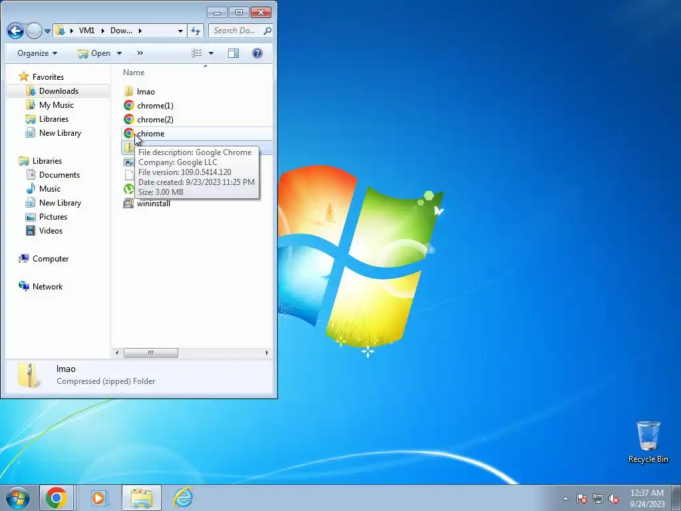Viewport: 681px width, 511px height.
Task: Open the Pictures library
Action: point(53,216)
